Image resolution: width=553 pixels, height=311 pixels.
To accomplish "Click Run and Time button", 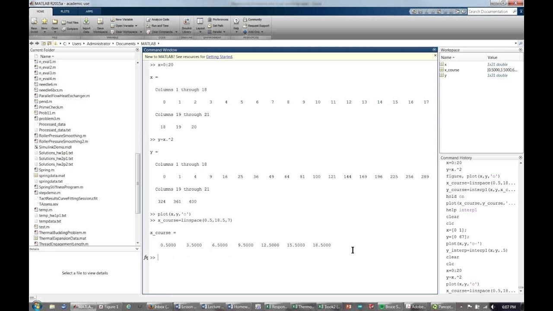I will pos(158,25).
